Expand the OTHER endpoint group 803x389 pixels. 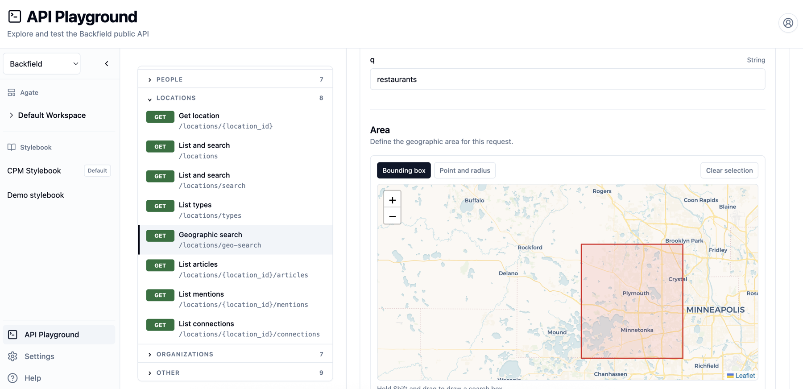click(235, 372)
